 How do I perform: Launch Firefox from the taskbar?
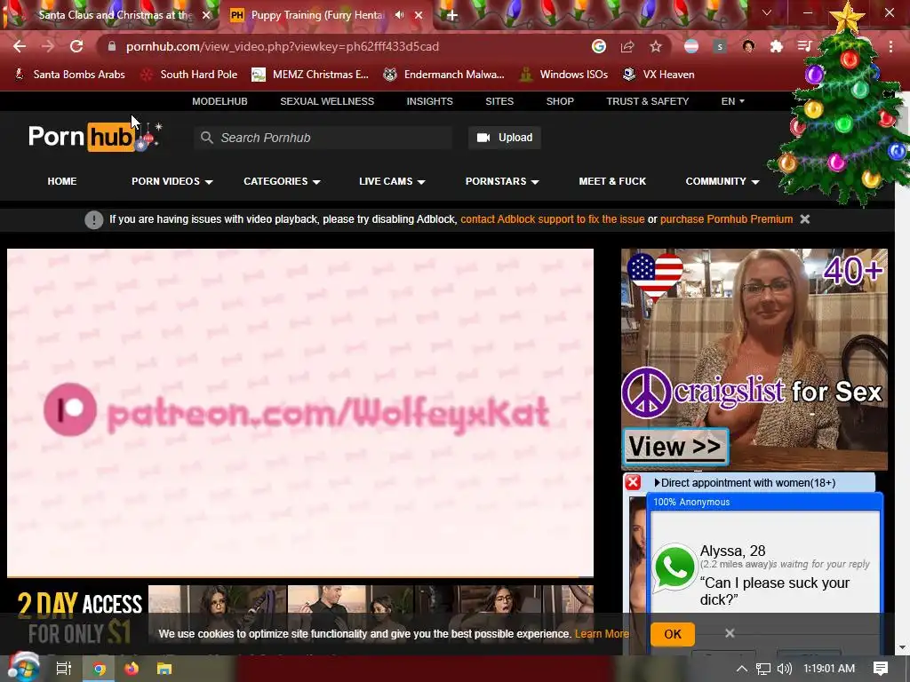tap(132, 669)
